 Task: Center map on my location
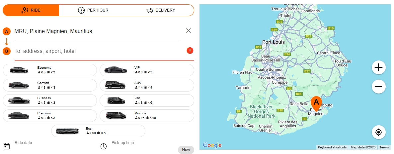click(378, 133)
